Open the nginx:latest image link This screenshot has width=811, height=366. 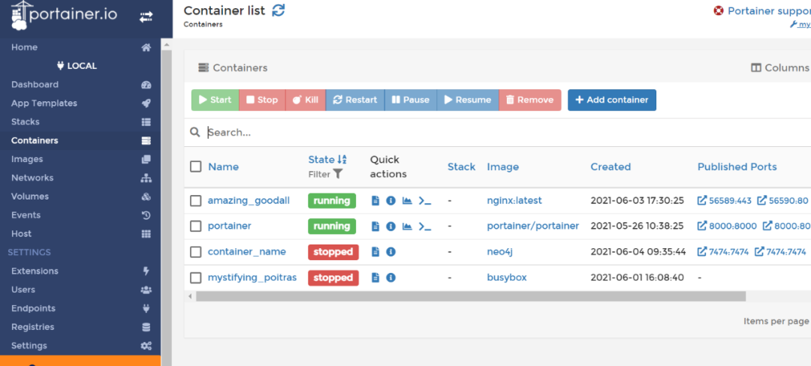514,201
